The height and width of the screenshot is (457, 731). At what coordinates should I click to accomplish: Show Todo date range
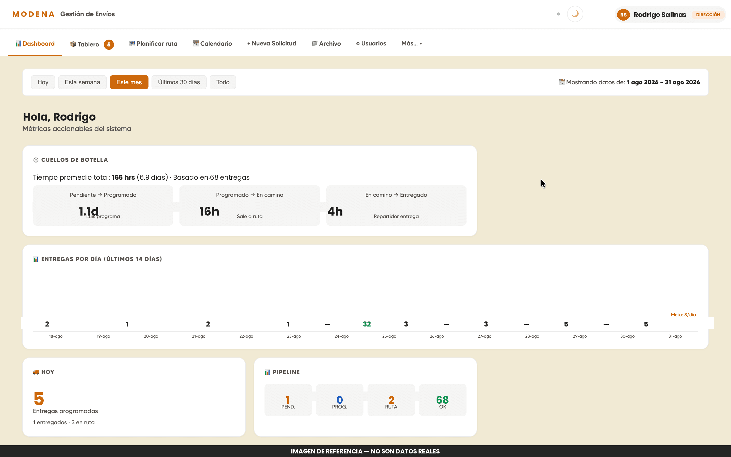pos(223,82)
